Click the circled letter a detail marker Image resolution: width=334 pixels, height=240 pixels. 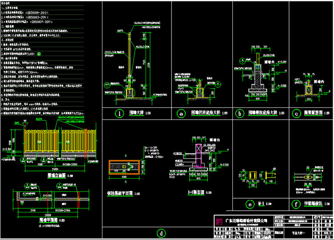click(181, 114)
